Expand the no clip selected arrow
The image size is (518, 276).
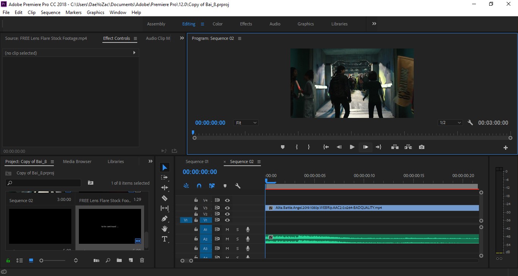[x=134, y=53]
